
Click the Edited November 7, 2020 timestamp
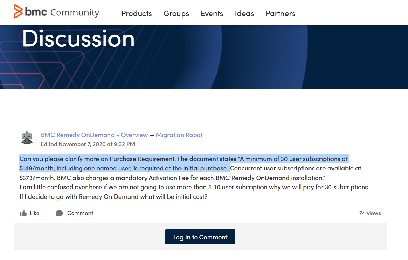[88, 144]
